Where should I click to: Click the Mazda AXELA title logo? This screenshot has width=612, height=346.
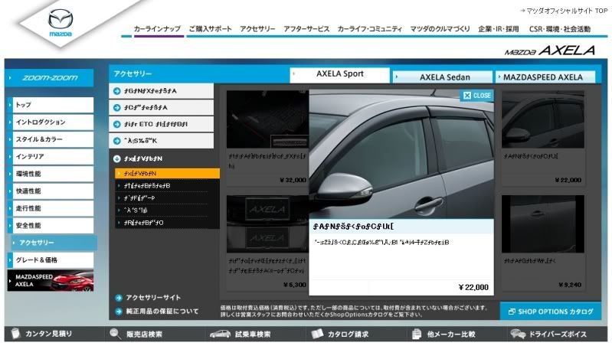pyautogui.click(x=549, y=51)
